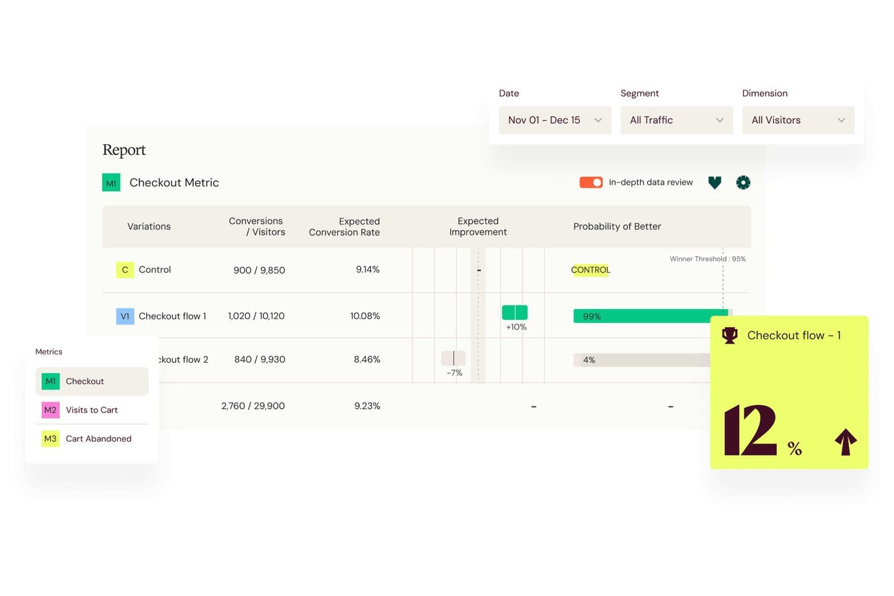Click the Conversions / Visitors column header
Screen dimensions: 894x596
tap(257, 226)
